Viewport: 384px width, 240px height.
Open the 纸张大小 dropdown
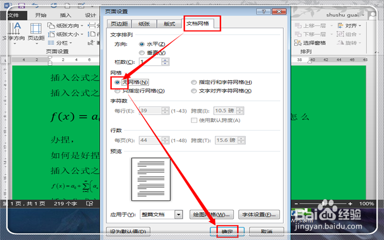(x=65, y=35)
